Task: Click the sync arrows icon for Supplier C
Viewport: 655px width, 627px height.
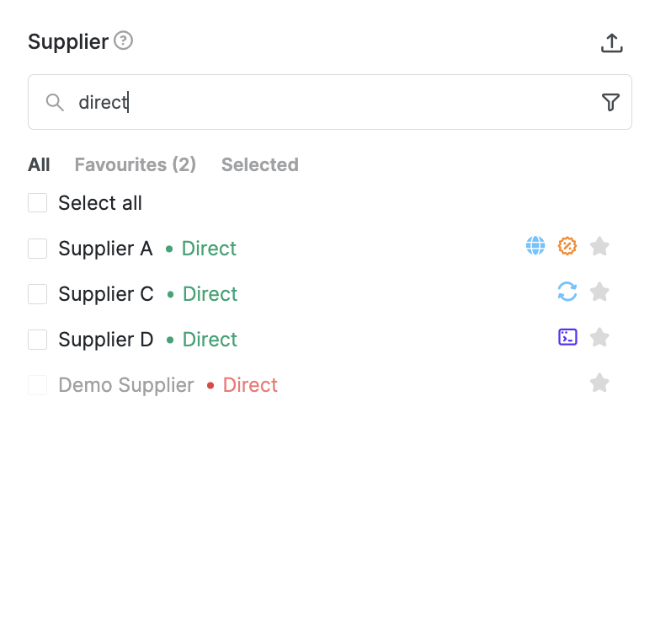Action: pyautogui.click(x=567, y=292)
